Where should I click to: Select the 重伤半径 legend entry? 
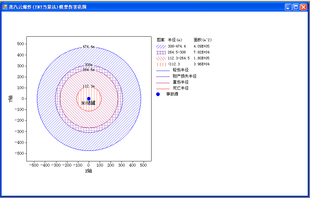tap(172, 82)
